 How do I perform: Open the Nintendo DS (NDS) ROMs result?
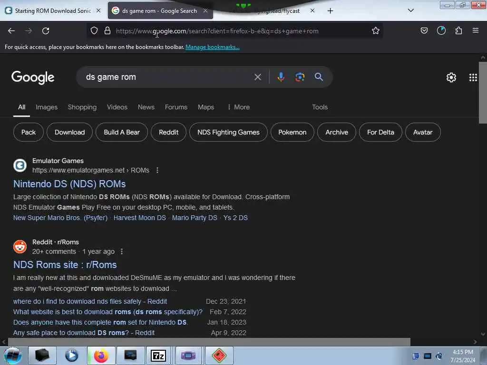pyautogui.click(x=69, y=184)
